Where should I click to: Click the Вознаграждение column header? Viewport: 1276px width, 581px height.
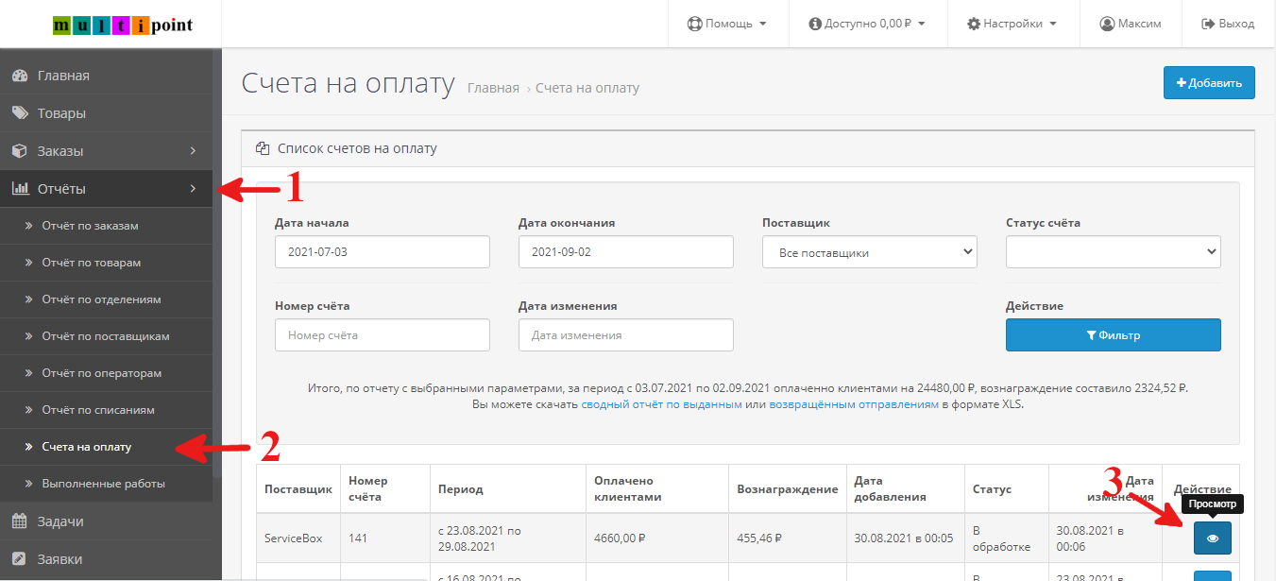(x=788, y=489)
